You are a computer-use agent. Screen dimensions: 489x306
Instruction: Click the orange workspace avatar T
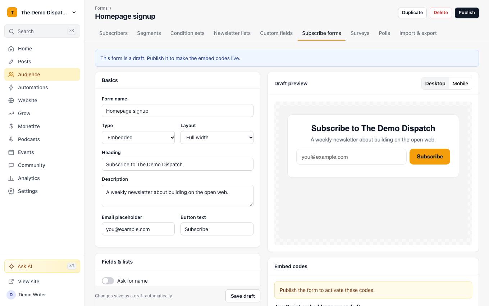click(x=12, y=13)
